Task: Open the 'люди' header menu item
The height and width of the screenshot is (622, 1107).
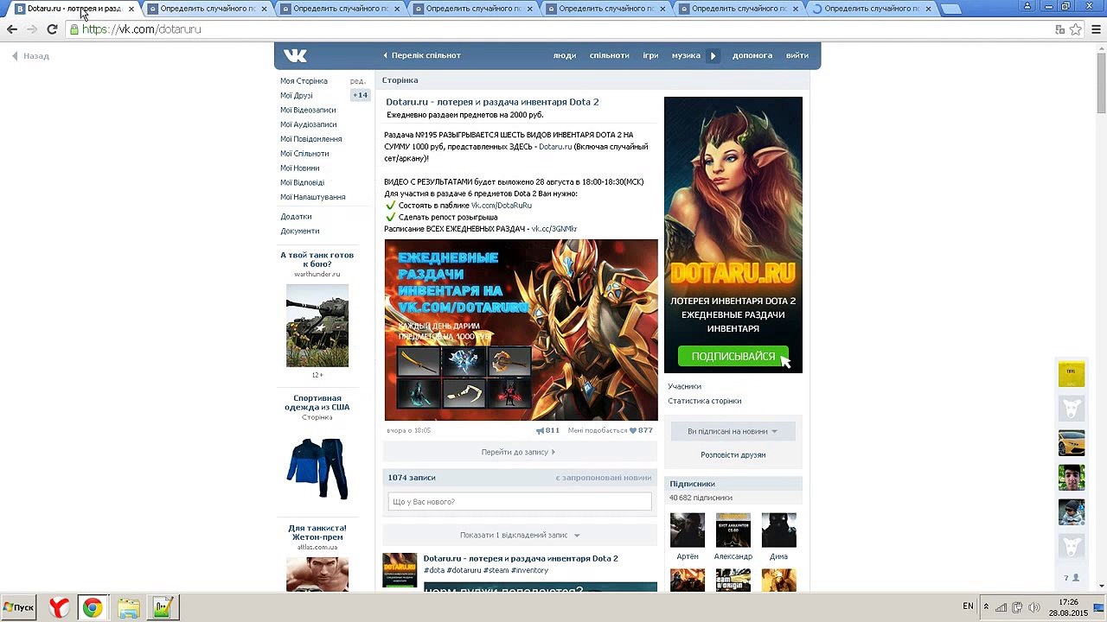Action: [x=565, y=55]
